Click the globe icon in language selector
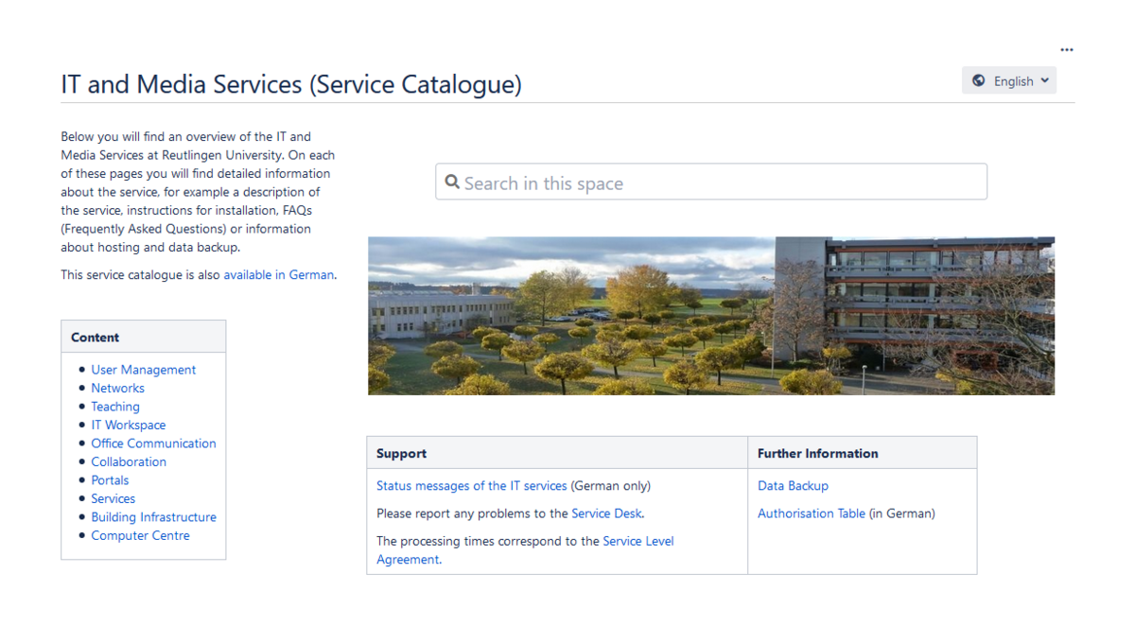The height and width of the screenshot is (643, 1135). tap(979, 81)
